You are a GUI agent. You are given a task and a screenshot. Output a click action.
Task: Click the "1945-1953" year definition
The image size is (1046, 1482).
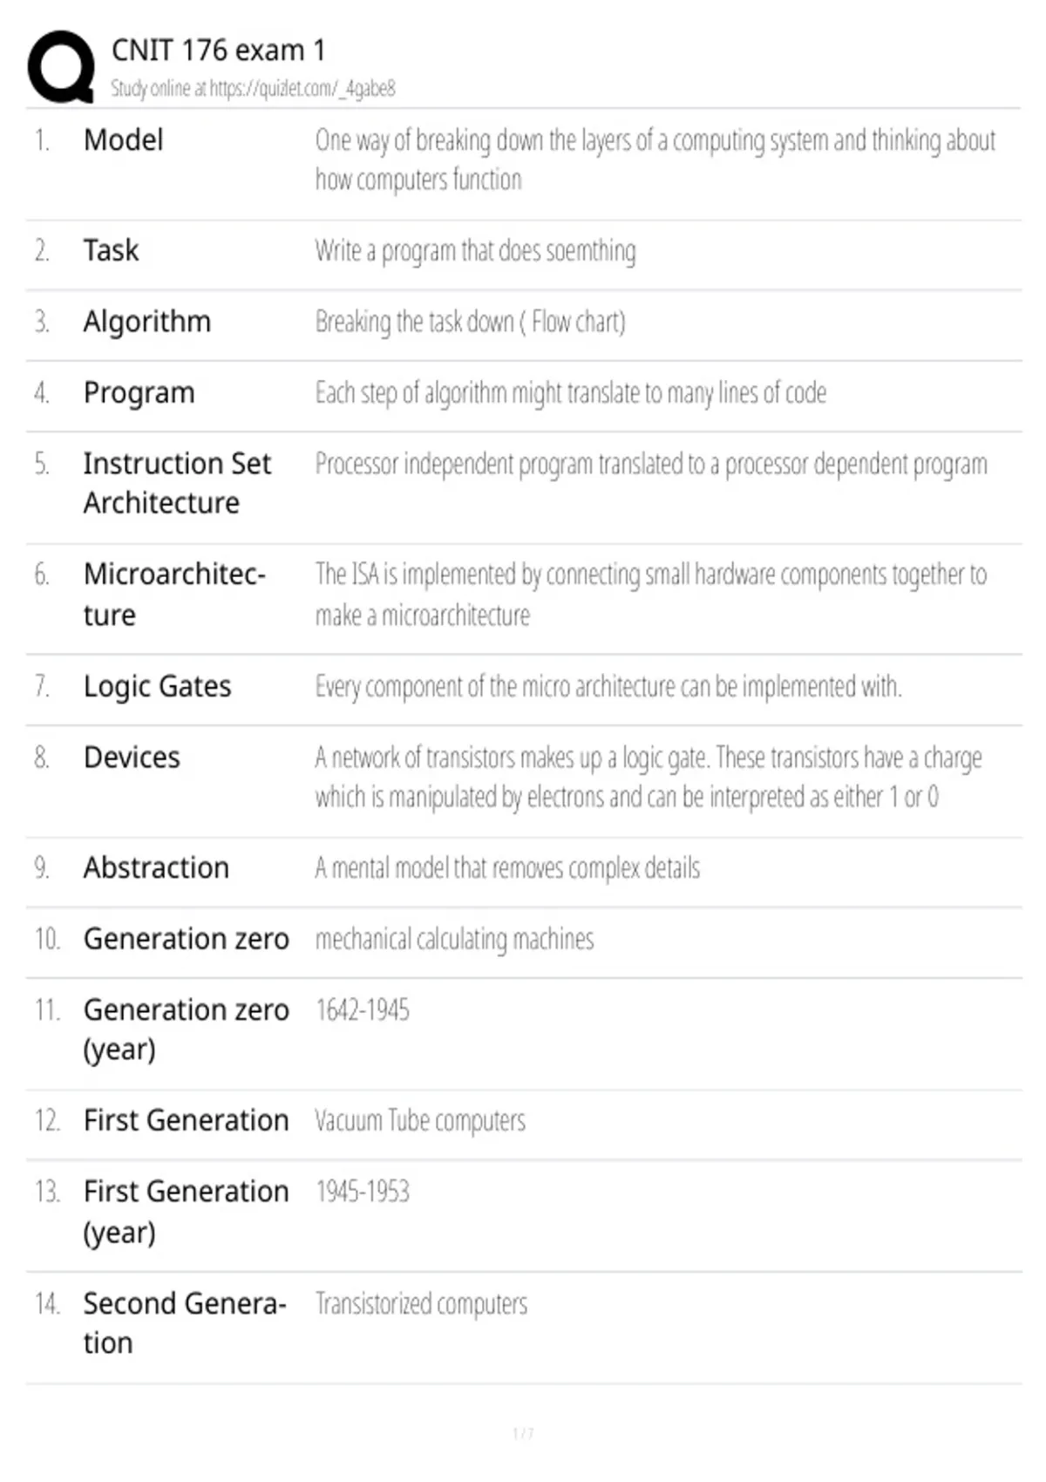coord(362,1192)
